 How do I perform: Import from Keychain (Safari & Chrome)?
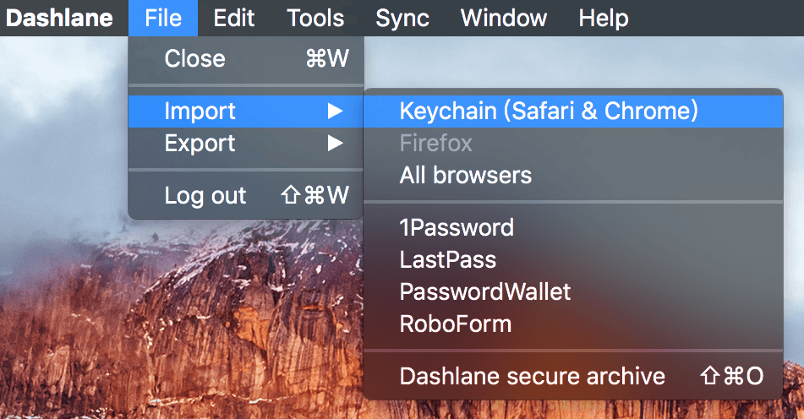(x=573, y=111)
